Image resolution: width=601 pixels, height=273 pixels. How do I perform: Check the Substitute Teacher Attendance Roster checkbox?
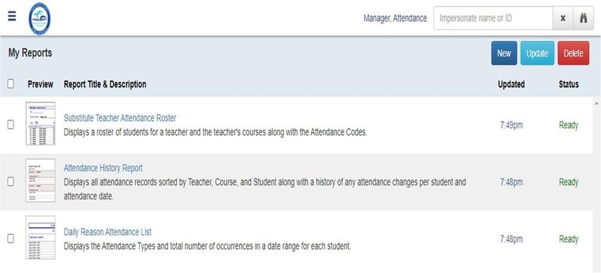point(11,124)
